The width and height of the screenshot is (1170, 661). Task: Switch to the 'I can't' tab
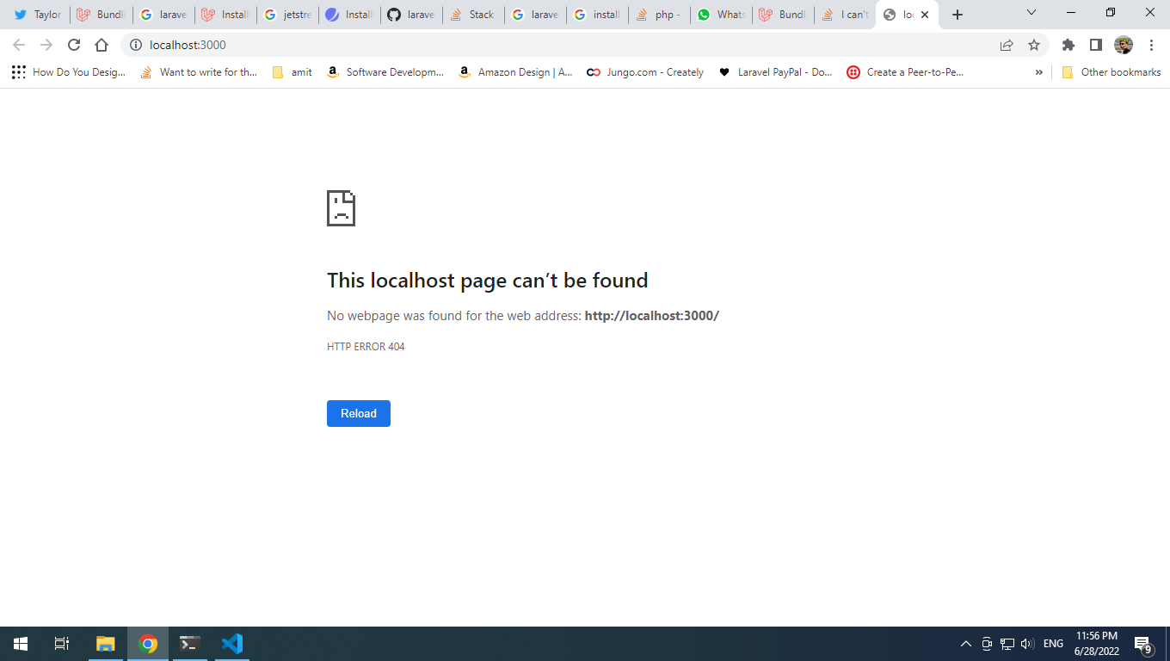pos(845,15)
